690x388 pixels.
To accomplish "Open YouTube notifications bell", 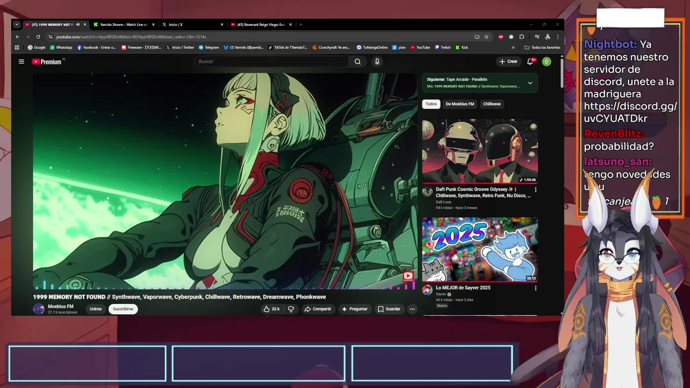I will coord(530,61).
